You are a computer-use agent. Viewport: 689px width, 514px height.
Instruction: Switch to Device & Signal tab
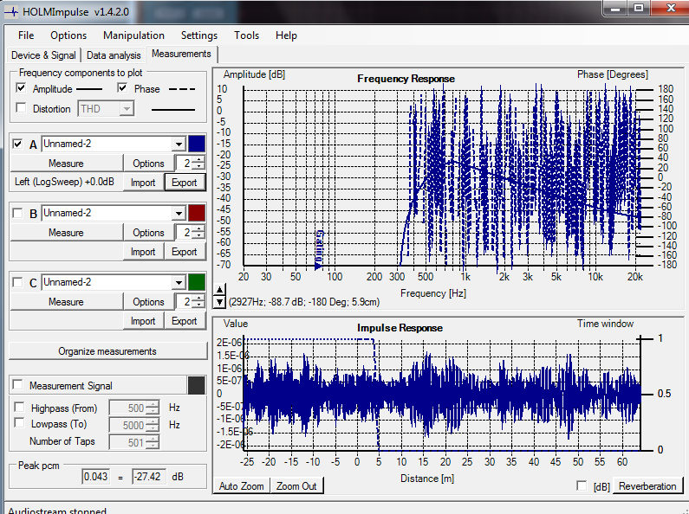[x=43, y=55]
